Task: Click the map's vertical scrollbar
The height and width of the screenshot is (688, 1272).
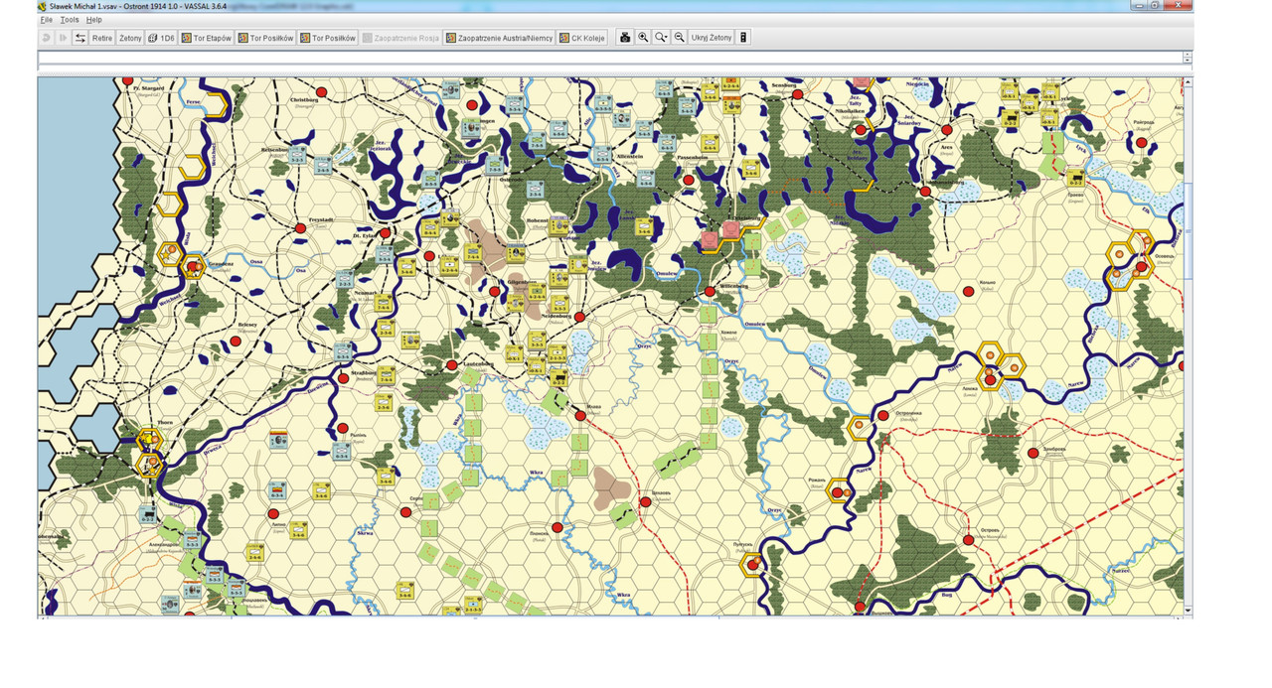Action: [x=1189, y=345]
